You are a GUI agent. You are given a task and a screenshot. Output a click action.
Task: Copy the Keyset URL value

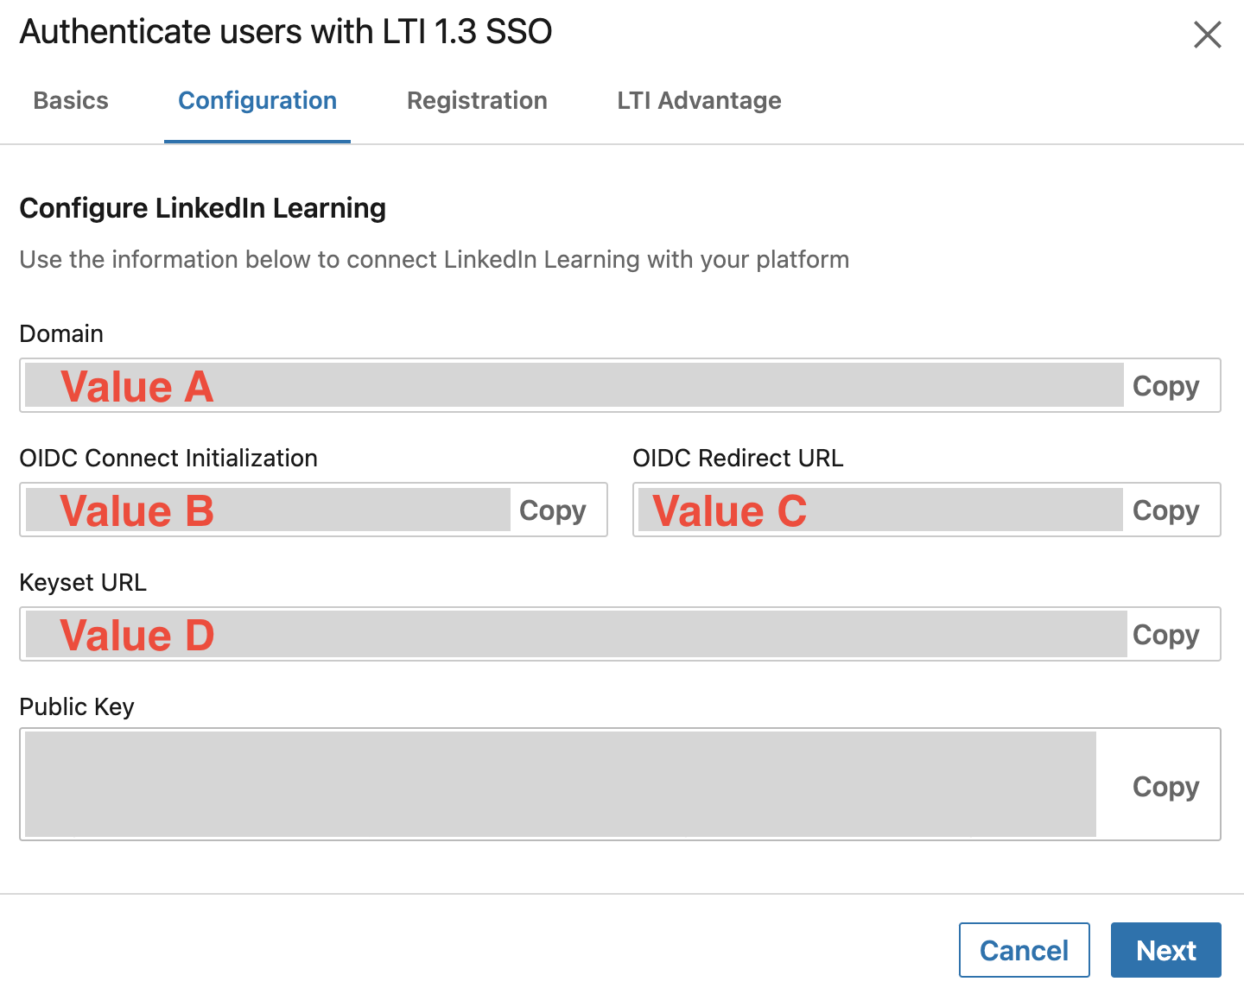click(x=1165, y=635)
